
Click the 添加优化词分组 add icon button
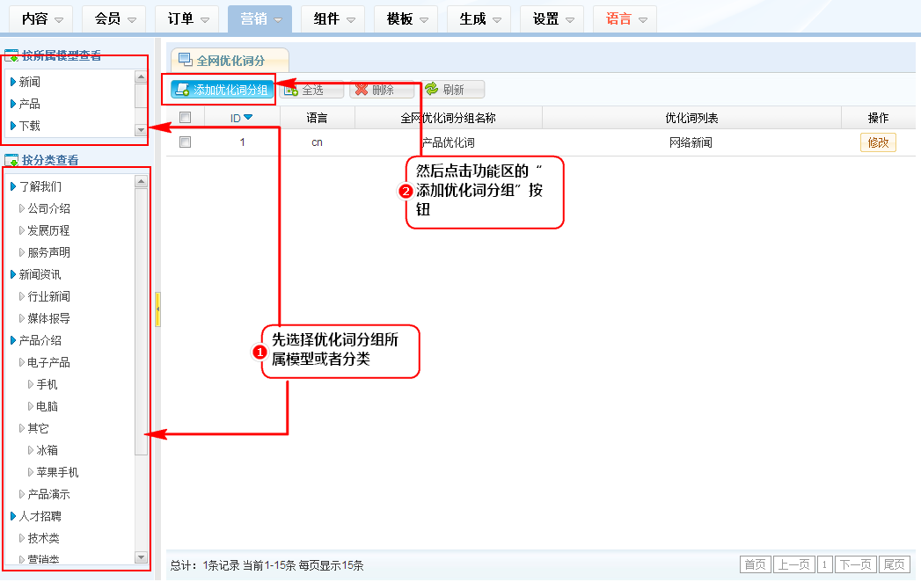(x=182, y=90)
